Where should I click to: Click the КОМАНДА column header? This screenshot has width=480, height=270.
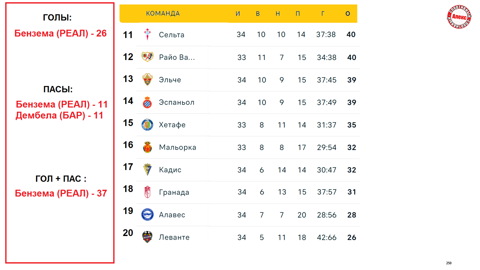click(163, 14)
